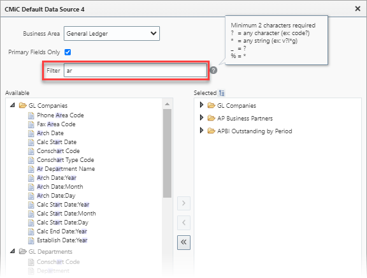Select Conschart Code under GL Companies
Viewport: 367px width, 278px height.
click(x=58, y=151)
